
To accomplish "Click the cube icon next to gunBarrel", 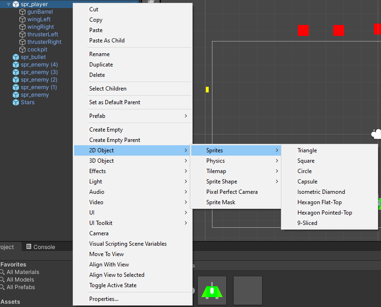I will pyautogui.click(x=23, y=12).
